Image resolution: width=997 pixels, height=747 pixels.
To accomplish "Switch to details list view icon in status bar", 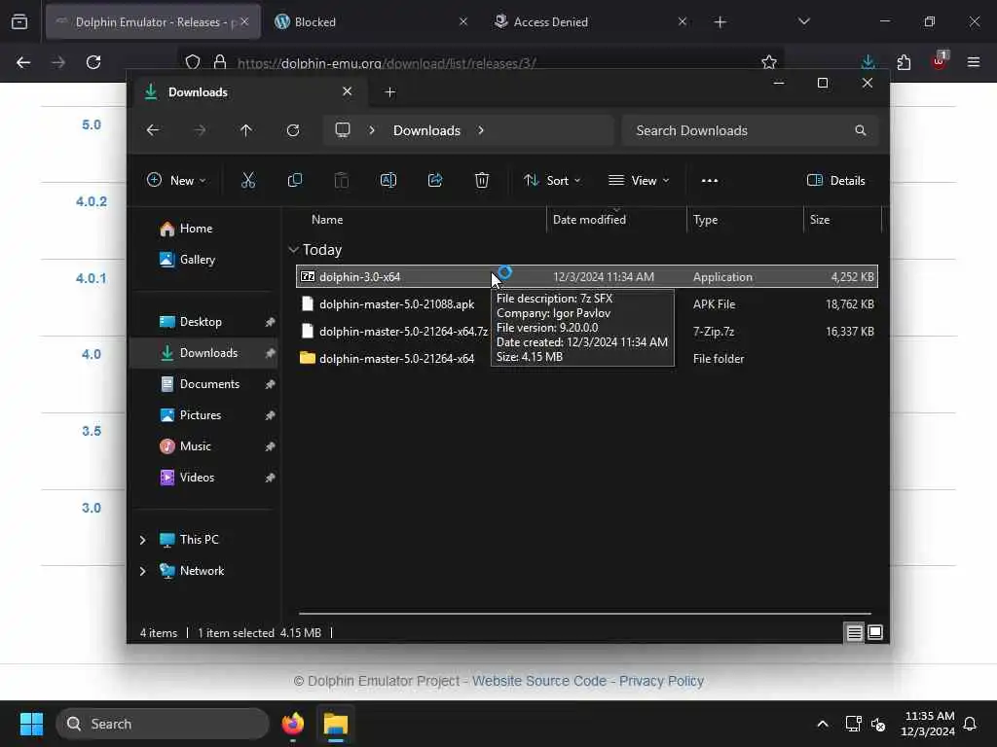I will pyautogui.click(x=854, y=632).
